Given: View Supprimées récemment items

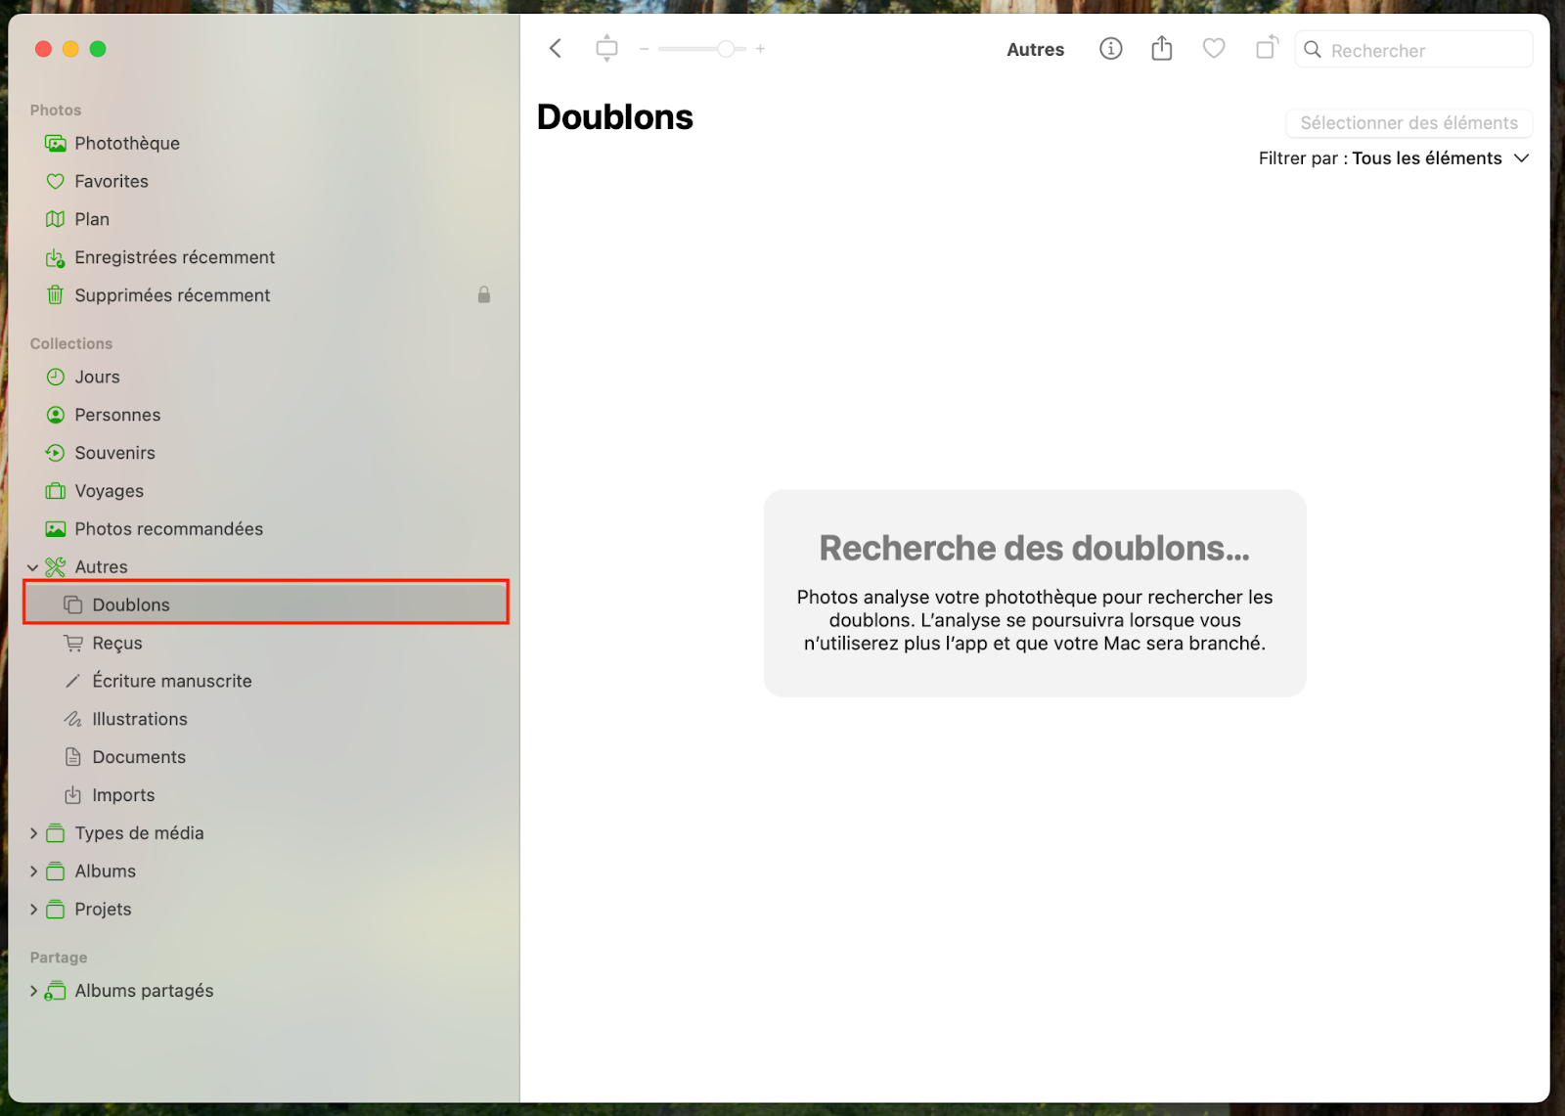Looking at the screenshot, I should click(x=172, y=294).
